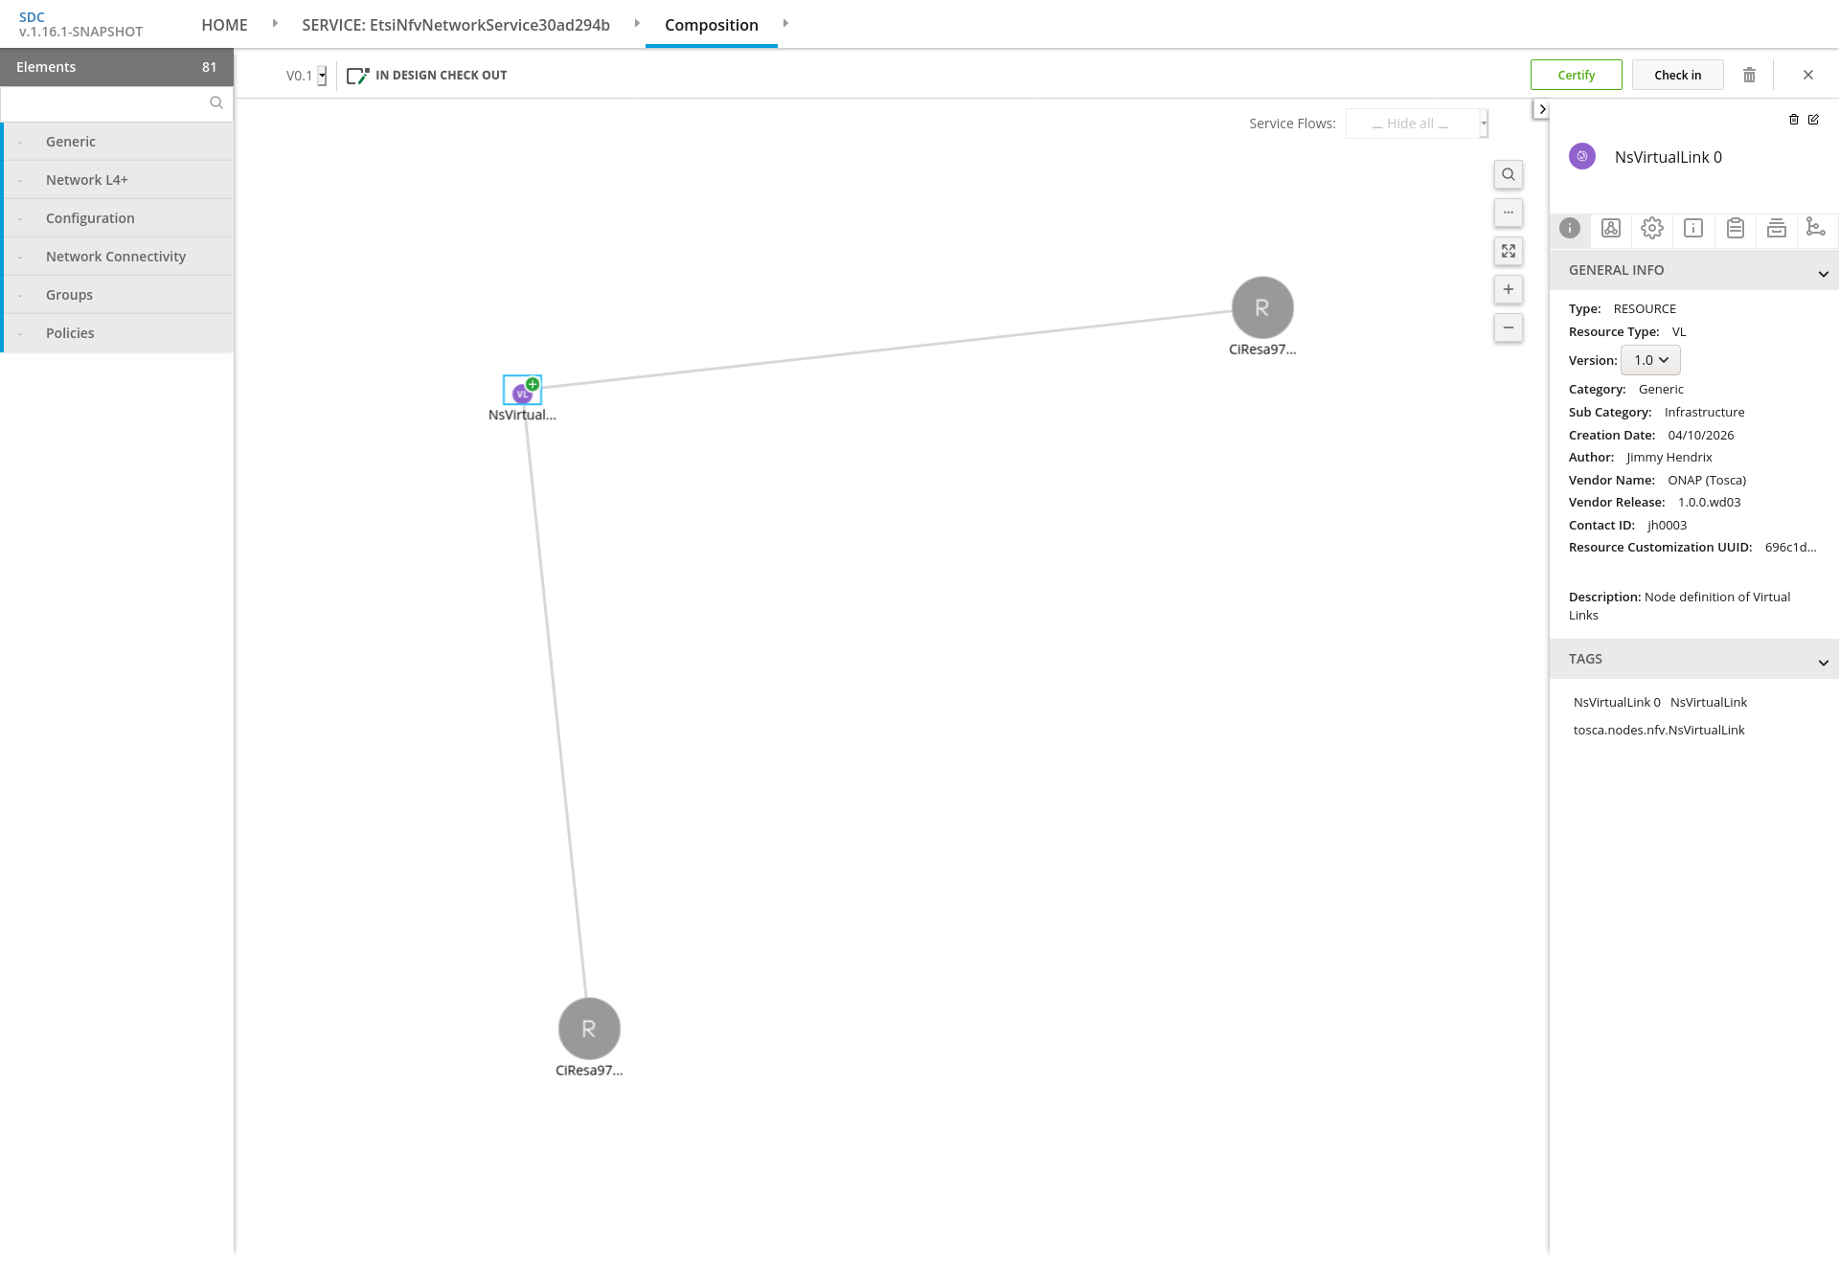The width and height of the screenshot is (1839, 1263).
Task: Delete the NsVirtualLink 0 instance via the small trash icon
Action: 1794,120
